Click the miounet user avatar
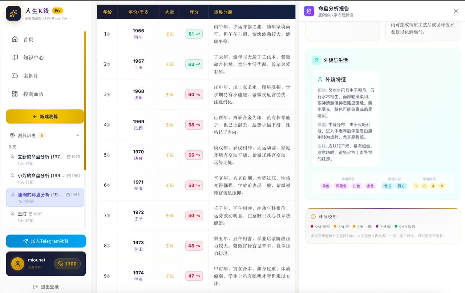This screenshot has width=465, height=293. [17, 264]
